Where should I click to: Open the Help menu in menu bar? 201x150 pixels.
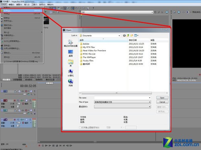(x=50, y=5)
